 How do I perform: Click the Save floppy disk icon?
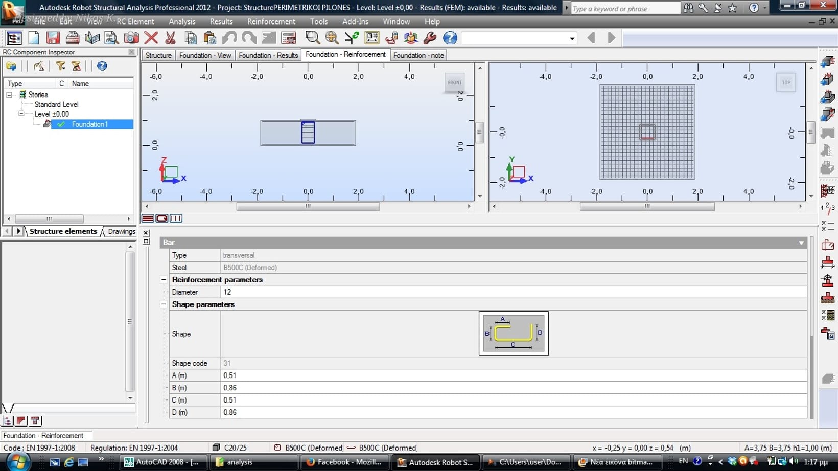tap(53, 38)
